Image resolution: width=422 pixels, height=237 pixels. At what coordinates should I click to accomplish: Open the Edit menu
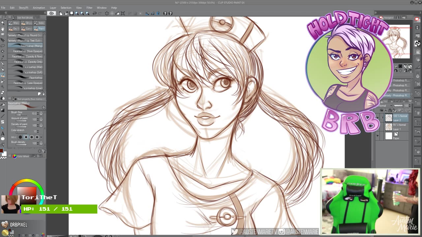(x=12, y=8)
